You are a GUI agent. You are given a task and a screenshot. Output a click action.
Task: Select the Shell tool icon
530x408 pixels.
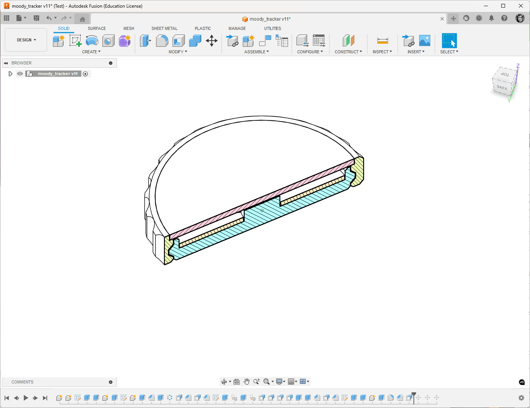click(178, 41)
